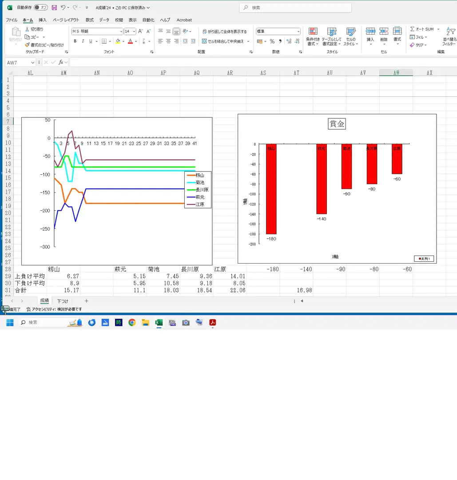The image size is (457, 480).
Task: Click the percent style icon
Action: [272, 41]
